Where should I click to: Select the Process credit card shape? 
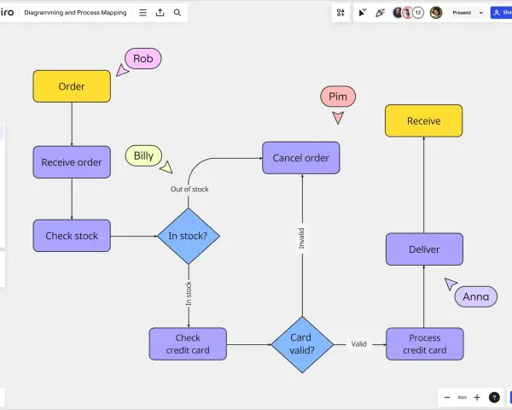tap(424, 344)
